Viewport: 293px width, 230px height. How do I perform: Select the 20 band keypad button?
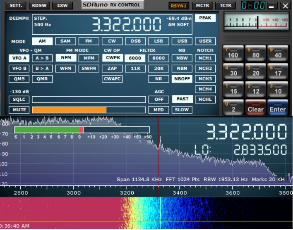point(255,71)
